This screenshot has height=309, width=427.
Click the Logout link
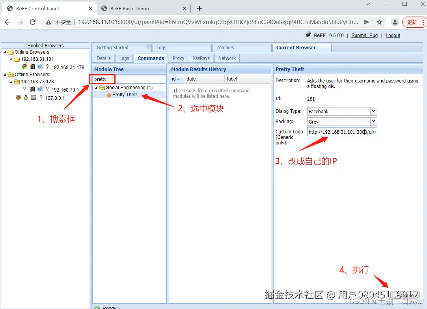(393, 36)
